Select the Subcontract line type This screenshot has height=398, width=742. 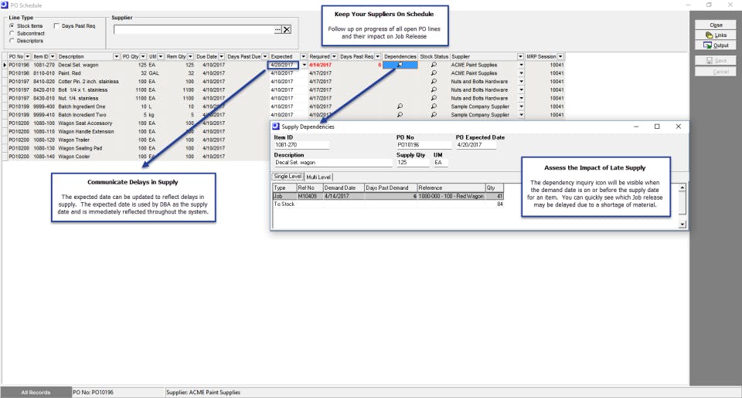[x=12, y=33]
